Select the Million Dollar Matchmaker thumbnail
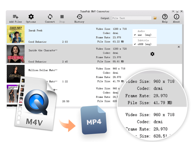The image size is (192, 142). (16, 74)
